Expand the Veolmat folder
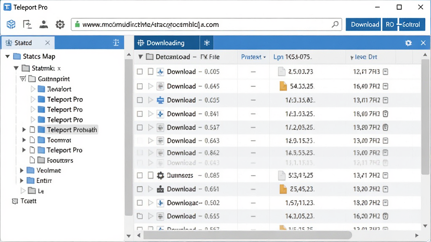The width and height of the screenshot is (431, 242). pos(21,171)
